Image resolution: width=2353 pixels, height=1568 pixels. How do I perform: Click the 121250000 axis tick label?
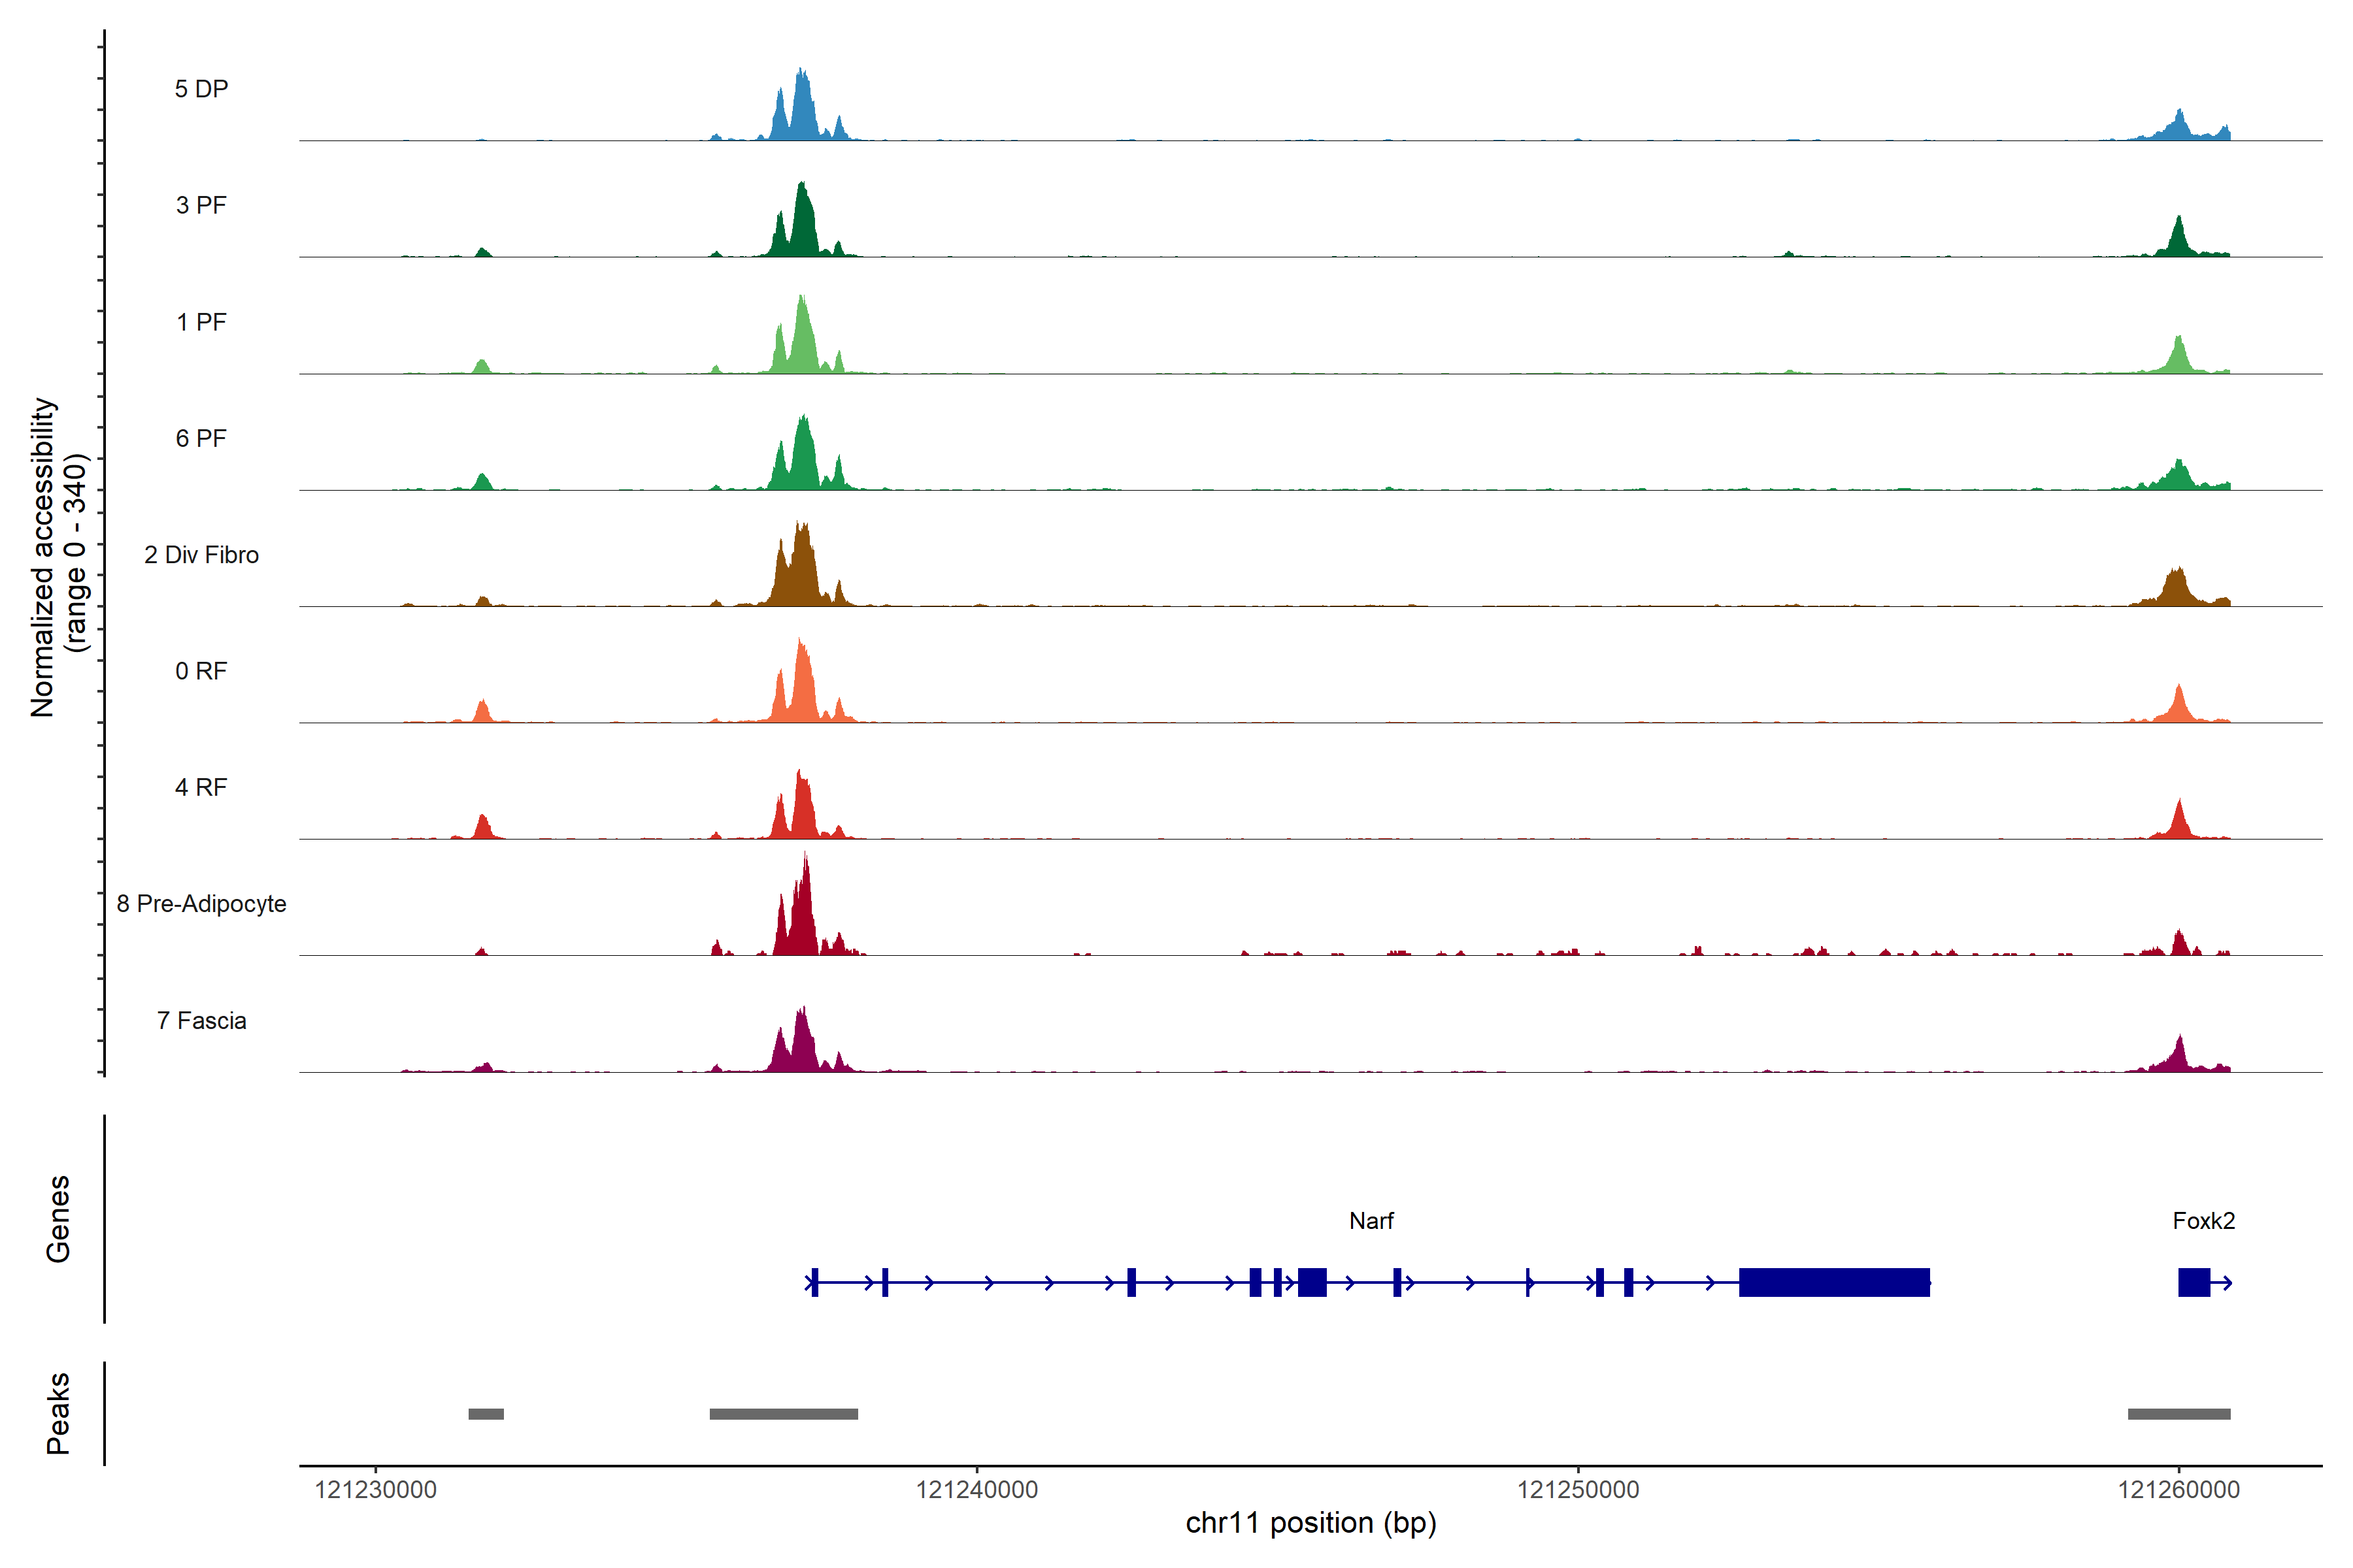[x=1578, y=1489]
